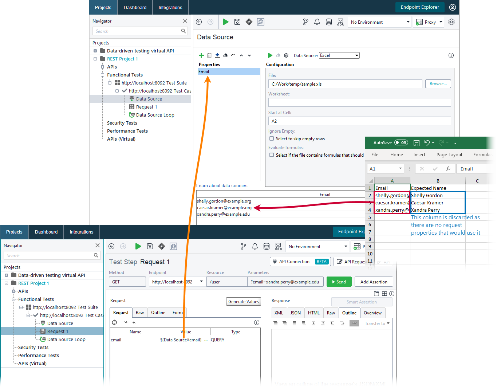The height and width of the screenshot is (388, 497).
Task: Enable 'Select to skip empty rows' checkbox
Action: pos(272,138)
